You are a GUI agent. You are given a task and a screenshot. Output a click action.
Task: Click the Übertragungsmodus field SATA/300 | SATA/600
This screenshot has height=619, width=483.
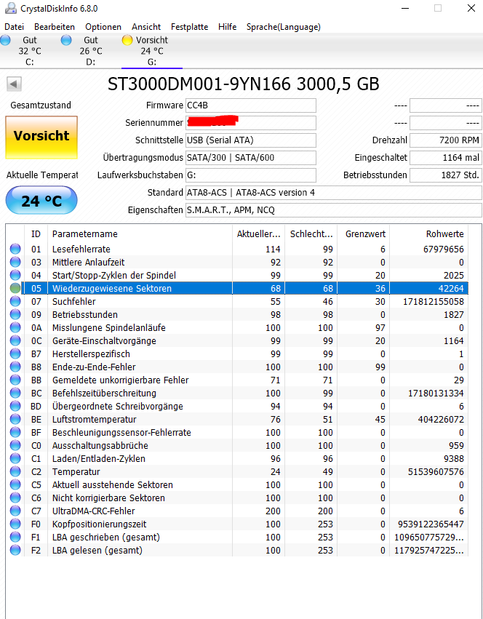click(251, 158)
